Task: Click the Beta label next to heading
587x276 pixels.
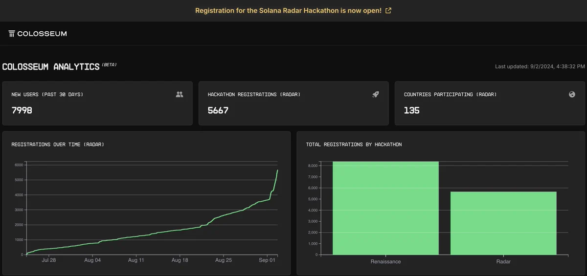Action: [109, 64]
